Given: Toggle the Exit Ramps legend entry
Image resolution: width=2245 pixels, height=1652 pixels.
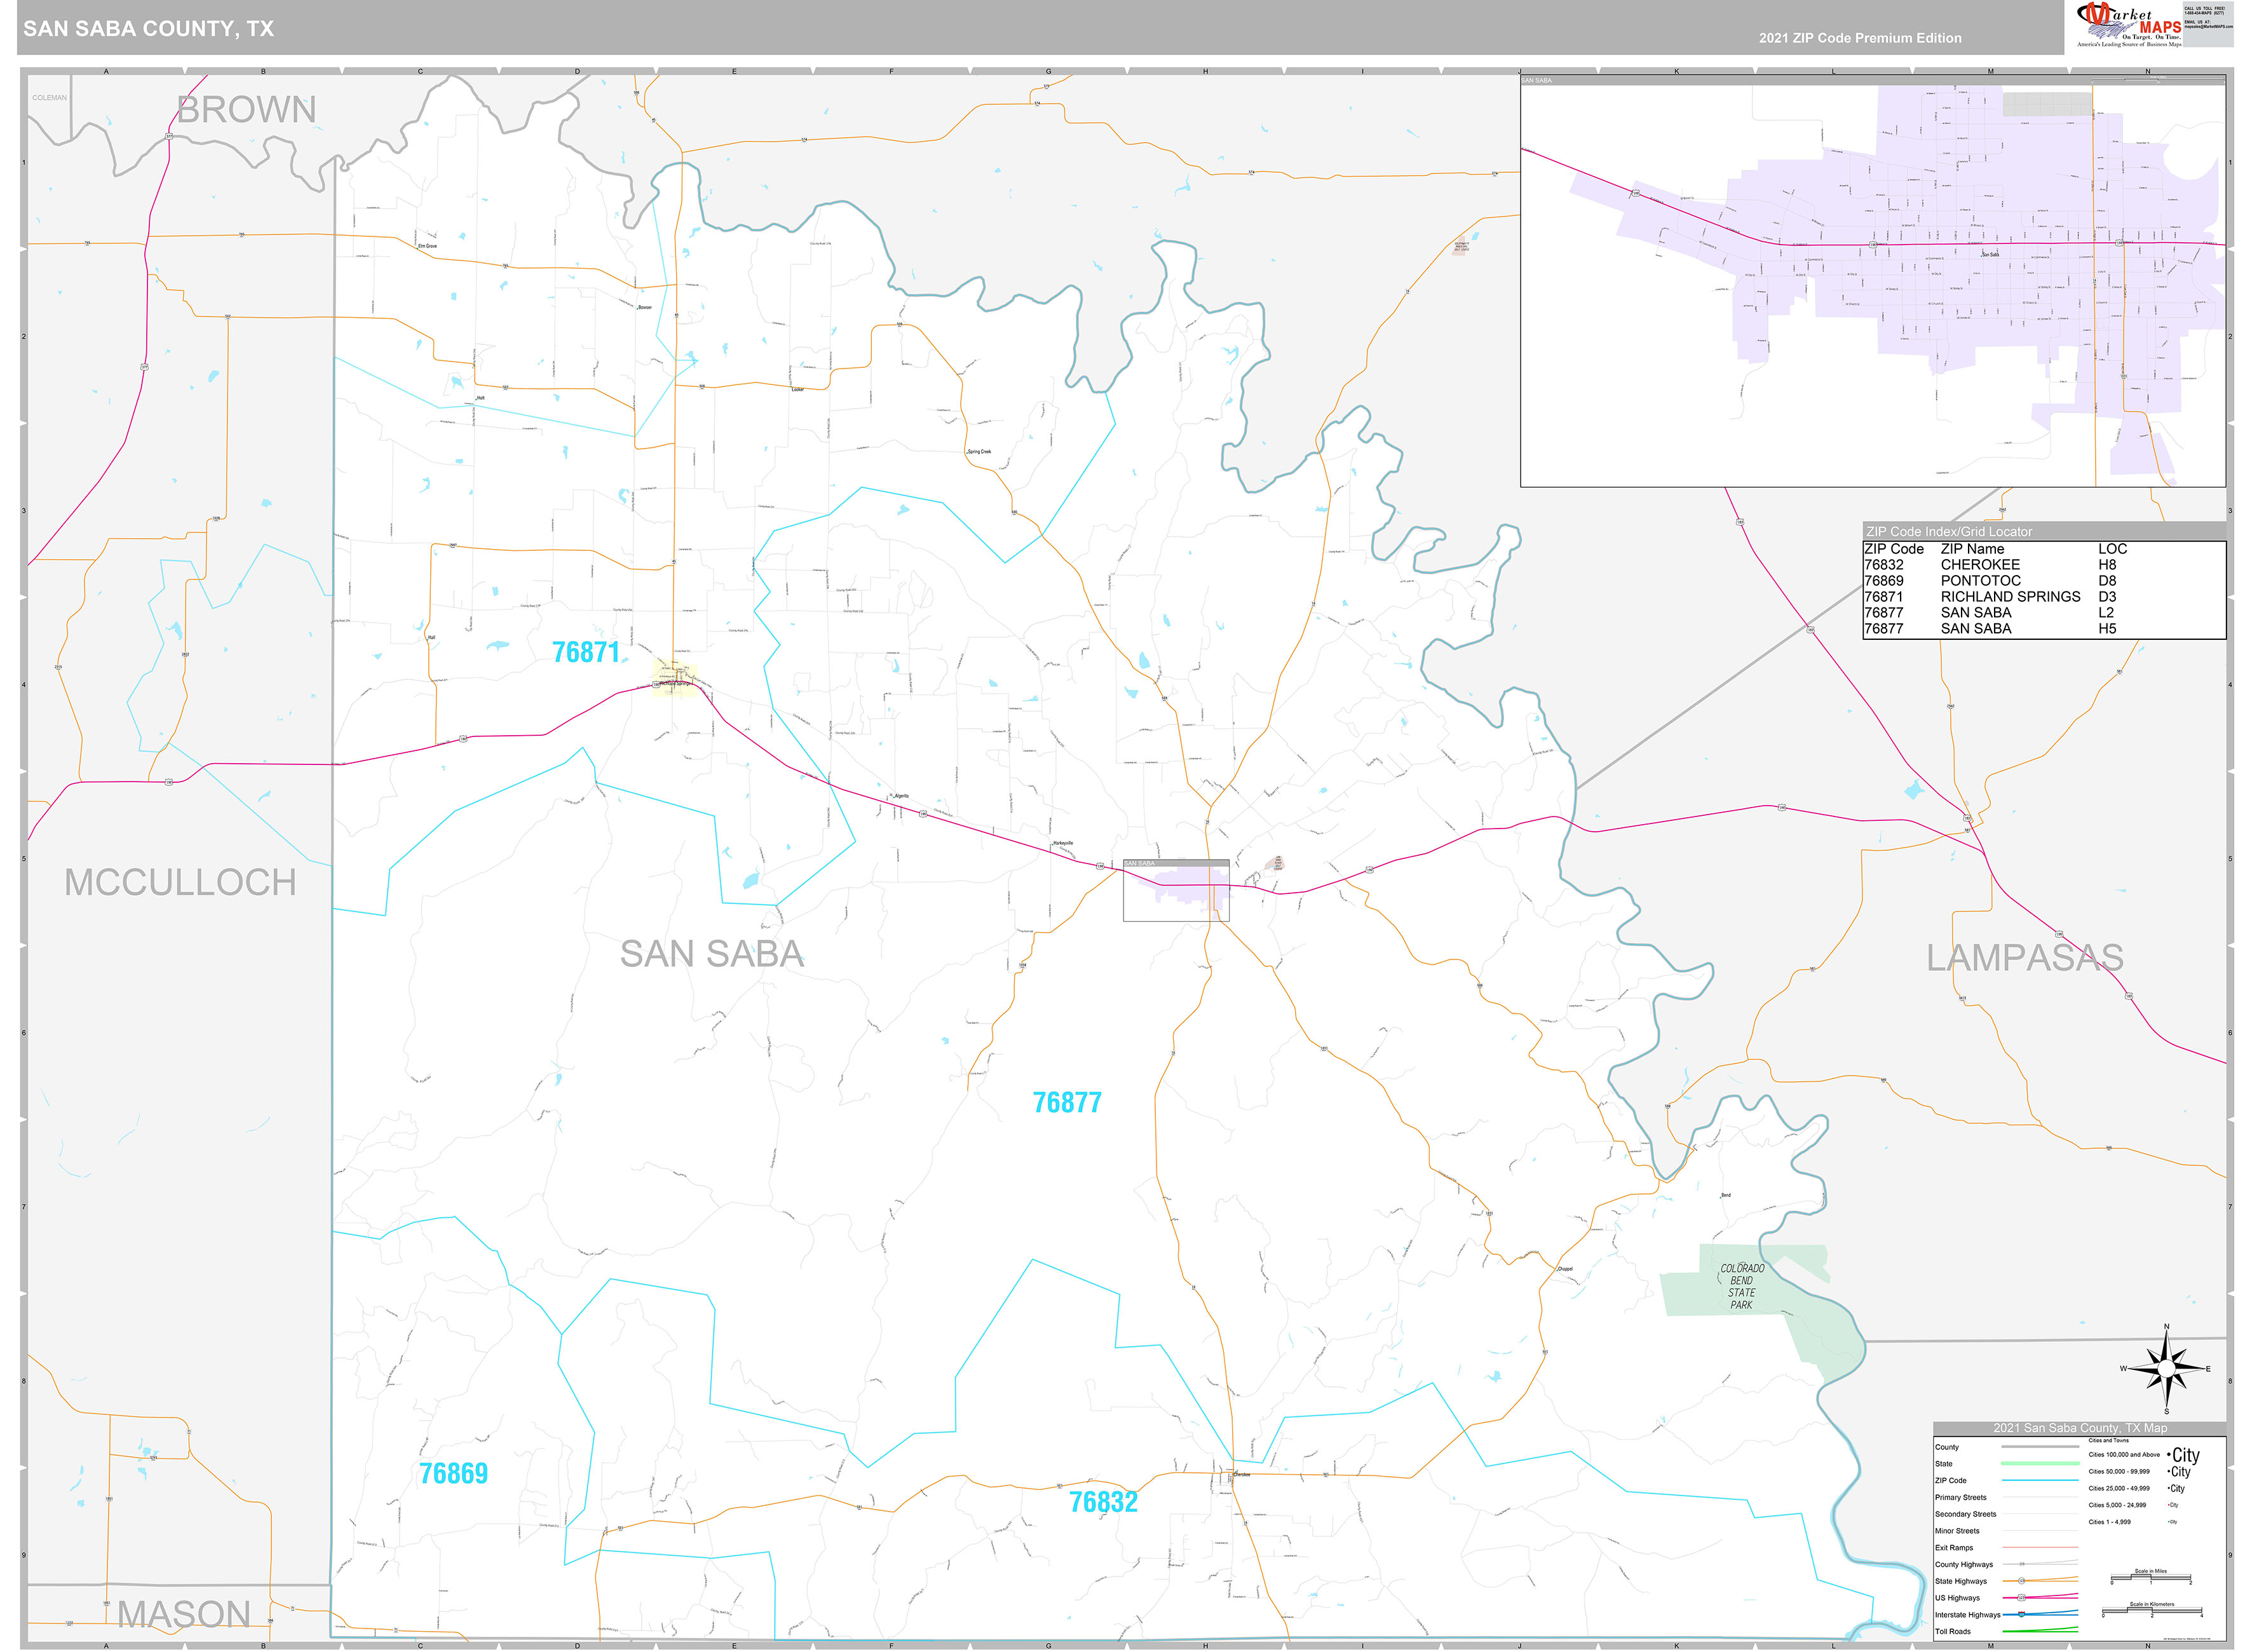Looking at the screenshot, I should (x=2040, y=1548).
